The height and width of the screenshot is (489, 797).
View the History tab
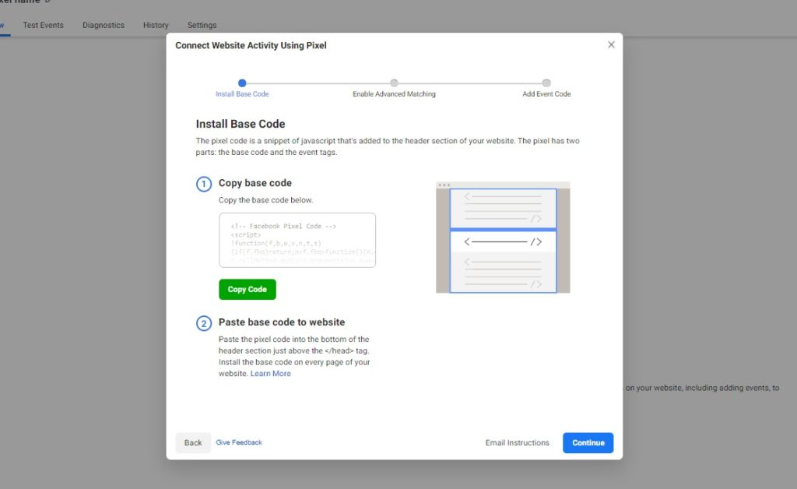pyautogui.click(x=155, y=25)
